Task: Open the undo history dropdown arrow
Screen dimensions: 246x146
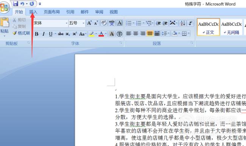Action: coord(26,4)
